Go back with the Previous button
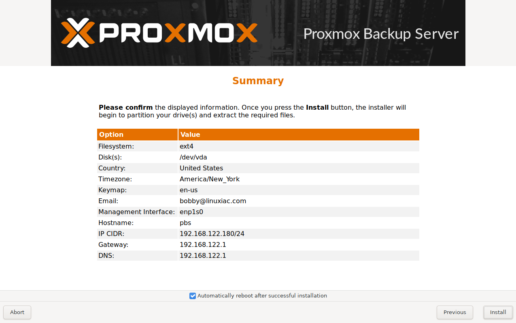This screenshot has width=516, height=323. click(x=454, y=312)
